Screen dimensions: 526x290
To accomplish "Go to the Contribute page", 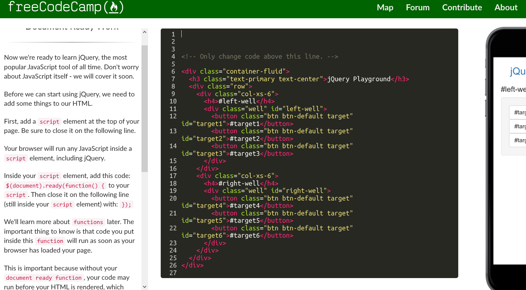I will pos(462,7).
